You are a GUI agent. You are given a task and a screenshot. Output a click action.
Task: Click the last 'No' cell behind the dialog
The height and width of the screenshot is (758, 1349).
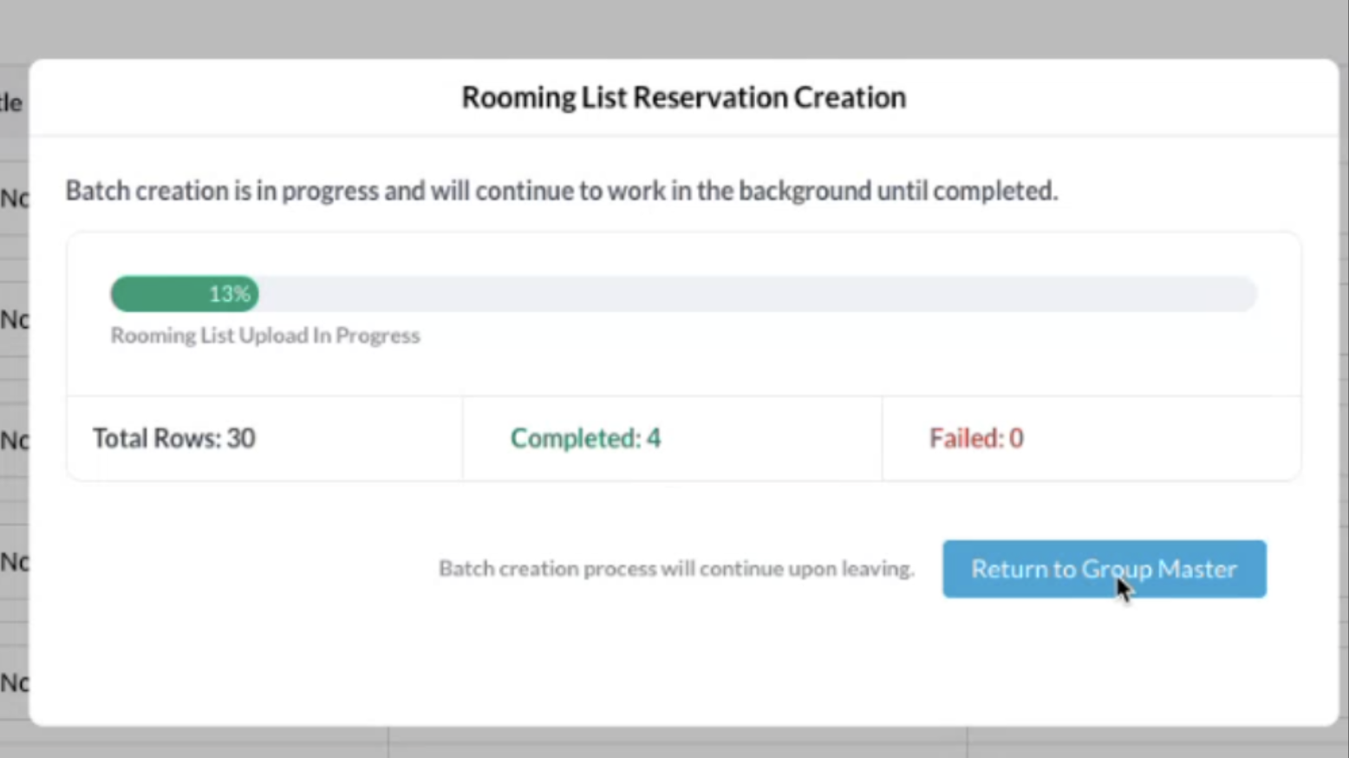tap(14, 683)
